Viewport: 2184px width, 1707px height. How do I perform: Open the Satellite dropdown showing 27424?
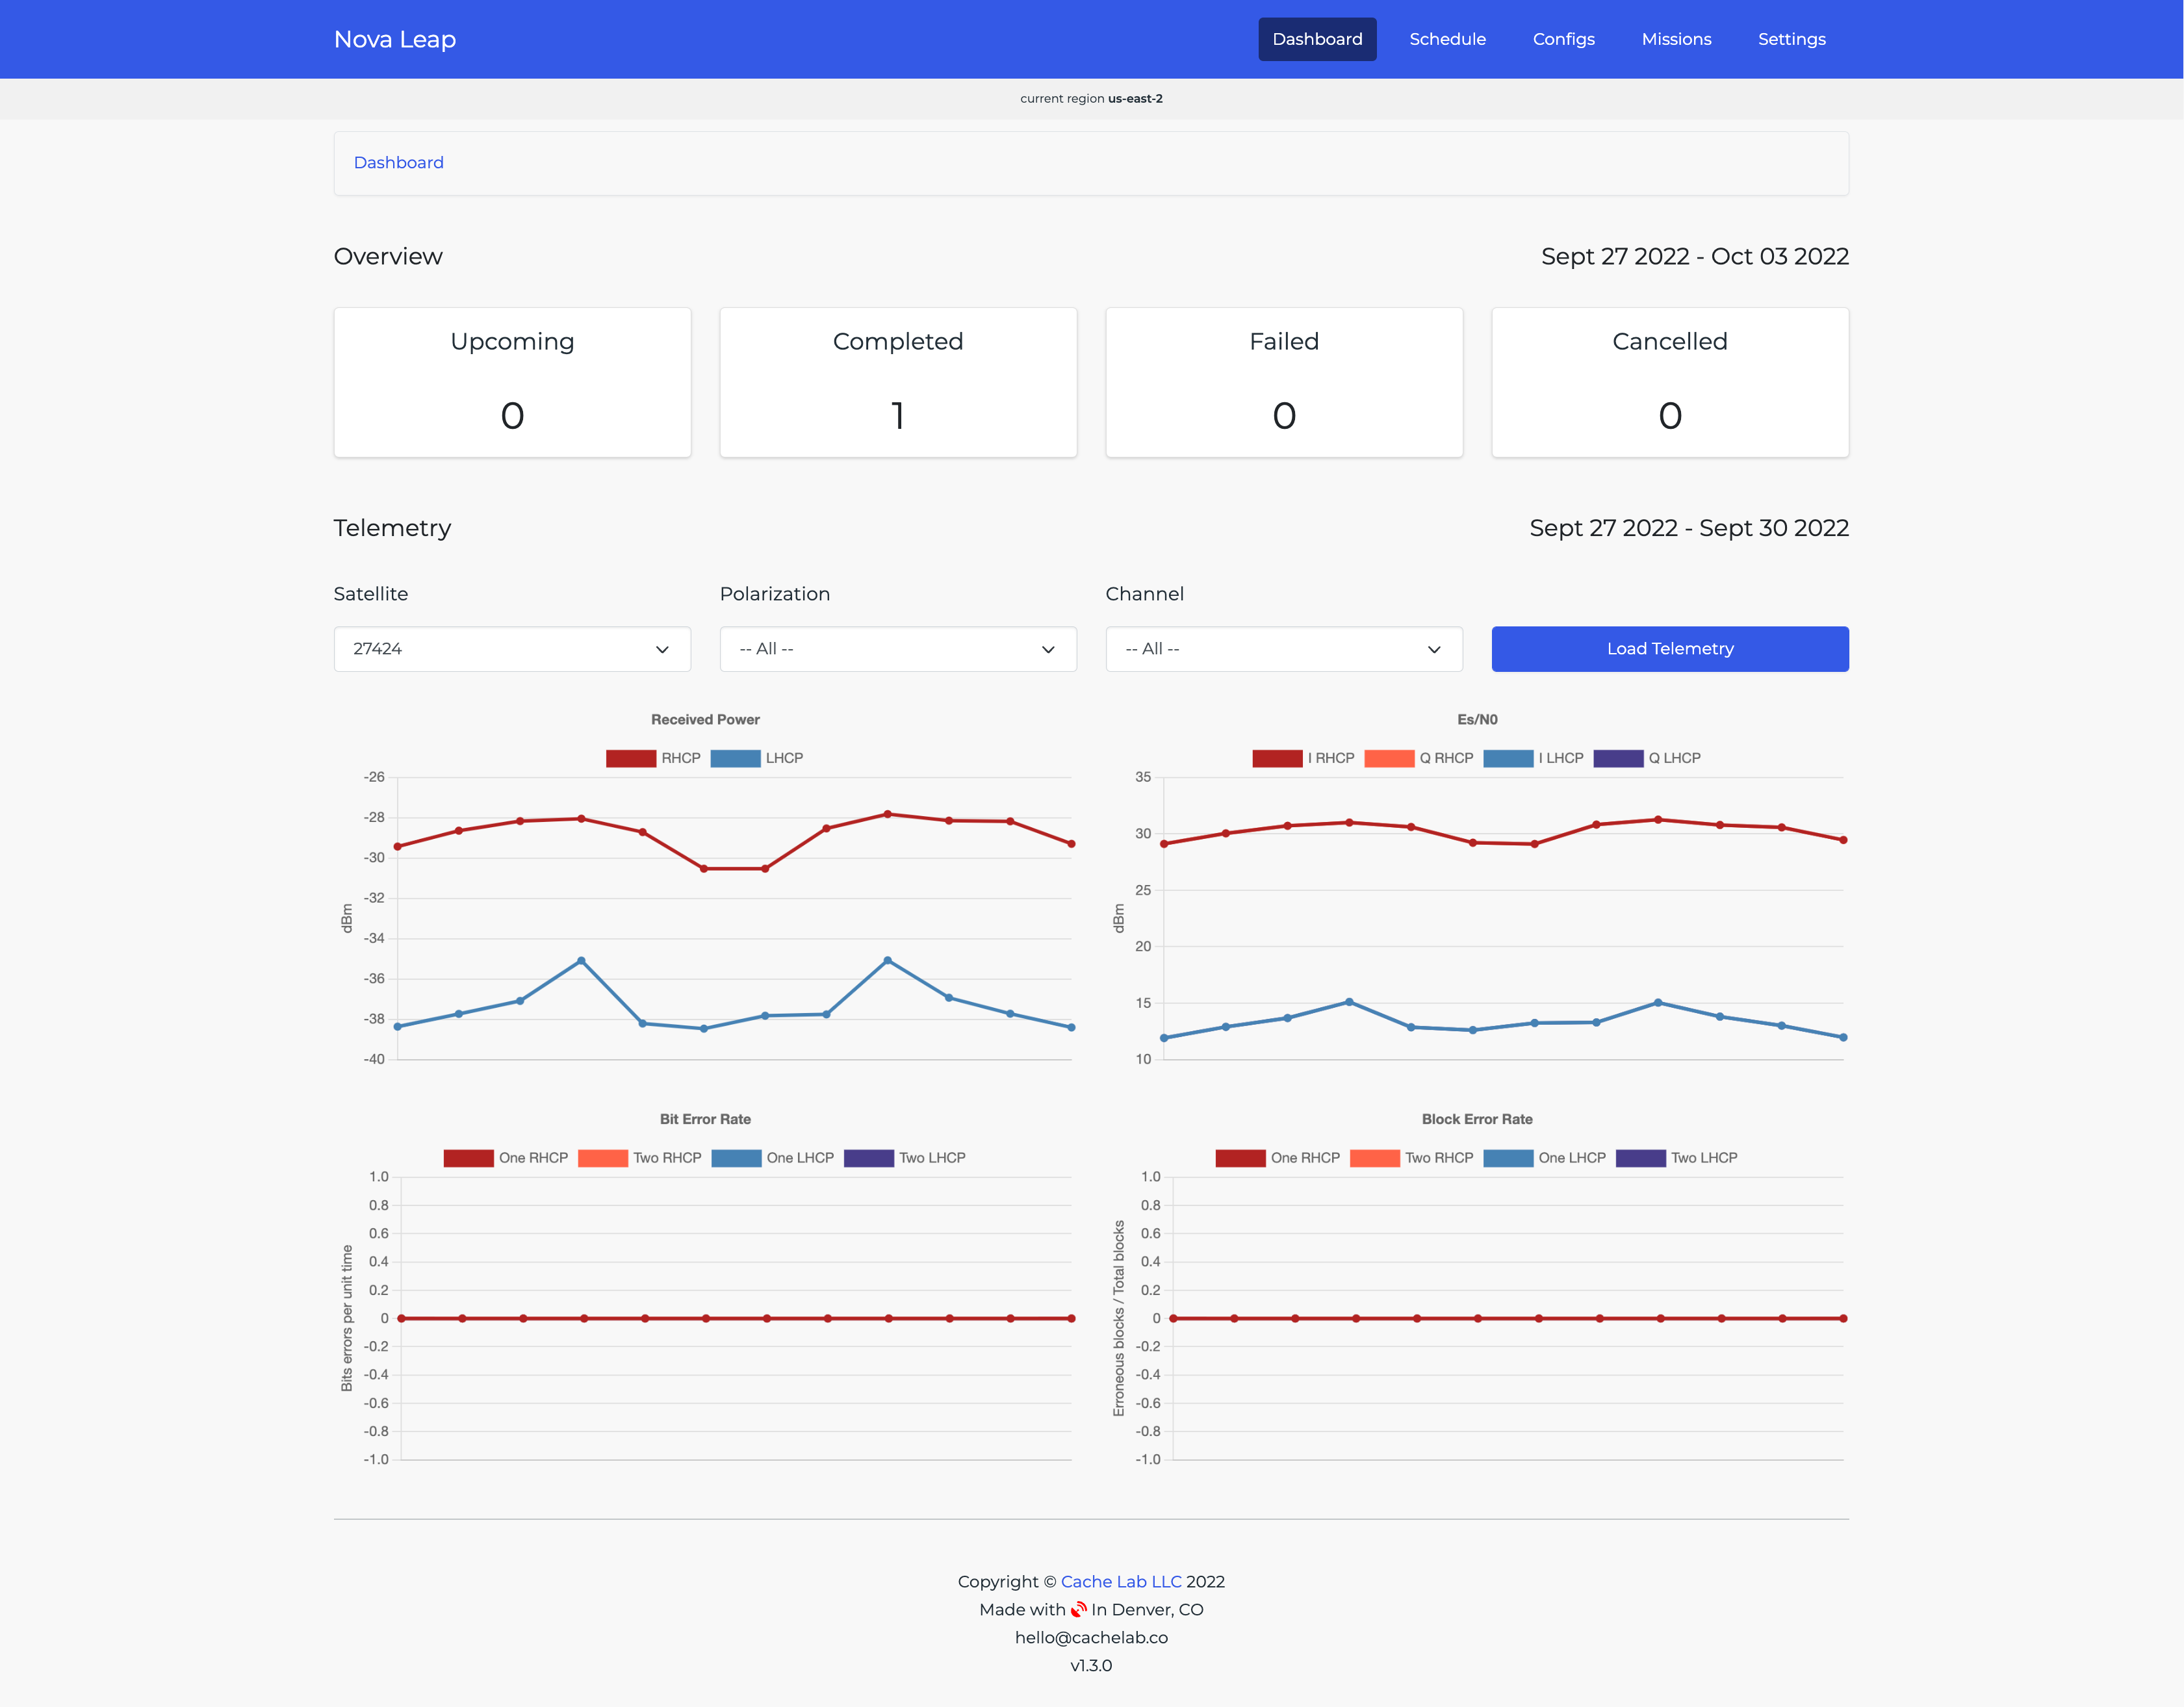point(512,649)
